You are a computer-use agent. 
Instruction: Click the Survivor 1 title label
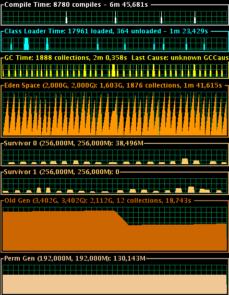point(62,172)
